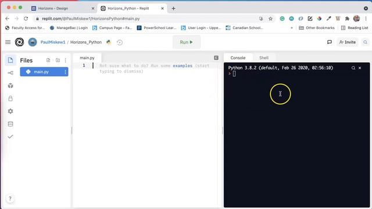Open Canadian School bookmark
Screen dimensions: 372x209
coord(244,28)
